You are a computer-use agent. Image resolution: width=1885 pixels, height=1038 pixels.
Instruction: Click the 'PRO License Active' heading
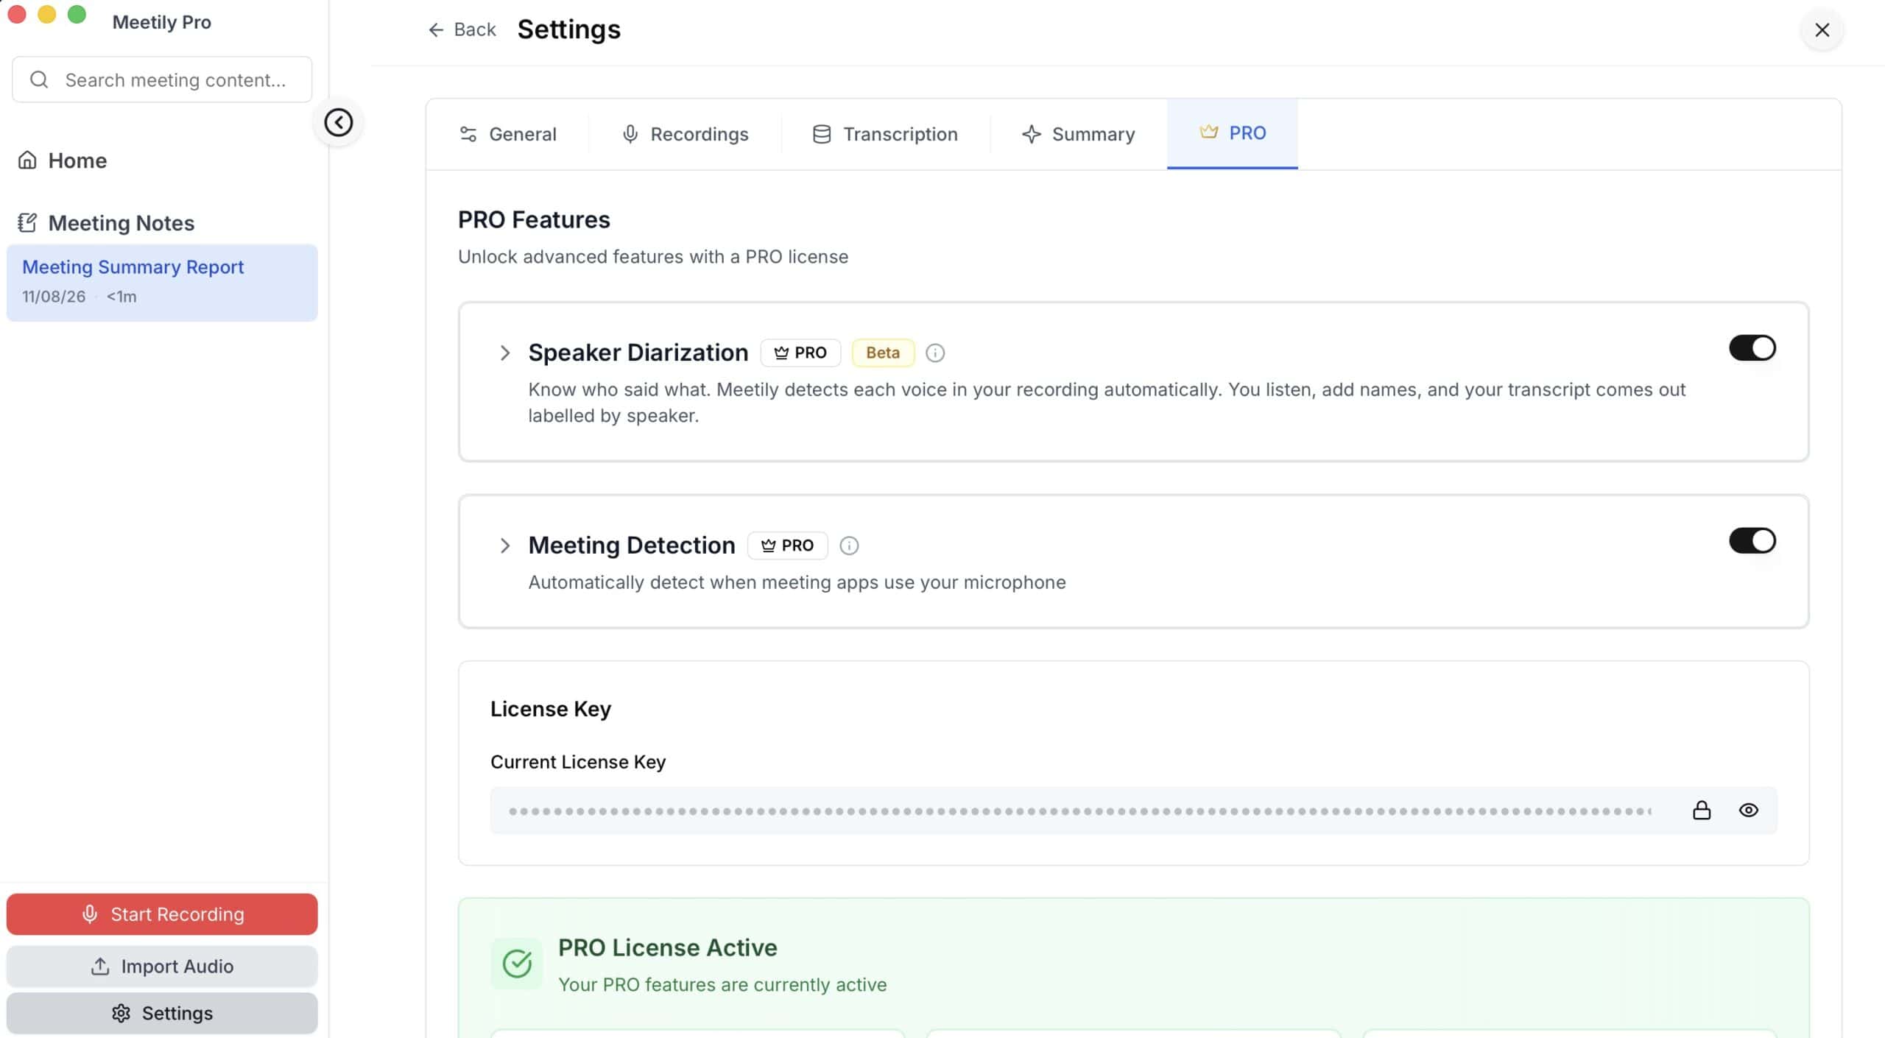[668, 947]
